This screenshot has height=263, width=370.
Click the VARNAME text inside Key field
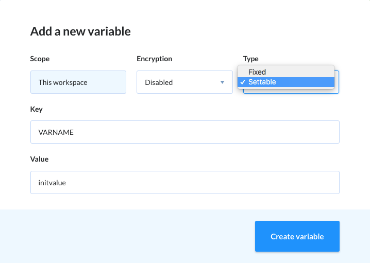tap(56, 132)
